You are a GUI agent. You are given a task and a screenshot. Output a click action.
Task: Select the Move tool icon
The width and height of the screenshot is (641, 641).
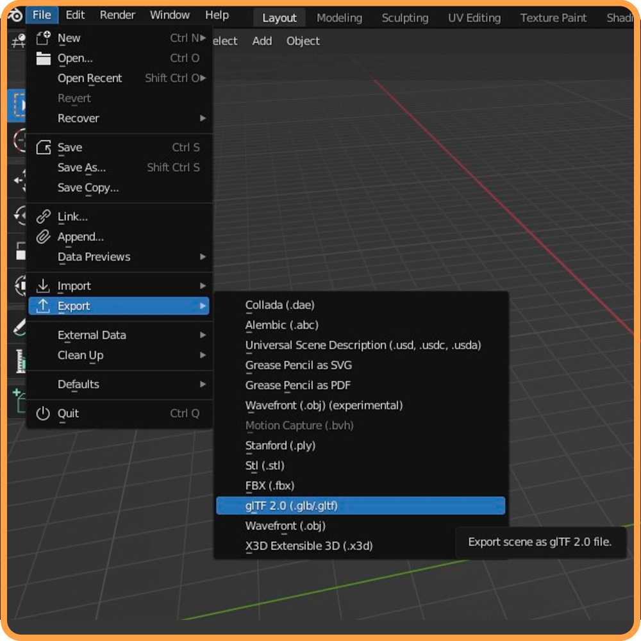click(20, 180)
